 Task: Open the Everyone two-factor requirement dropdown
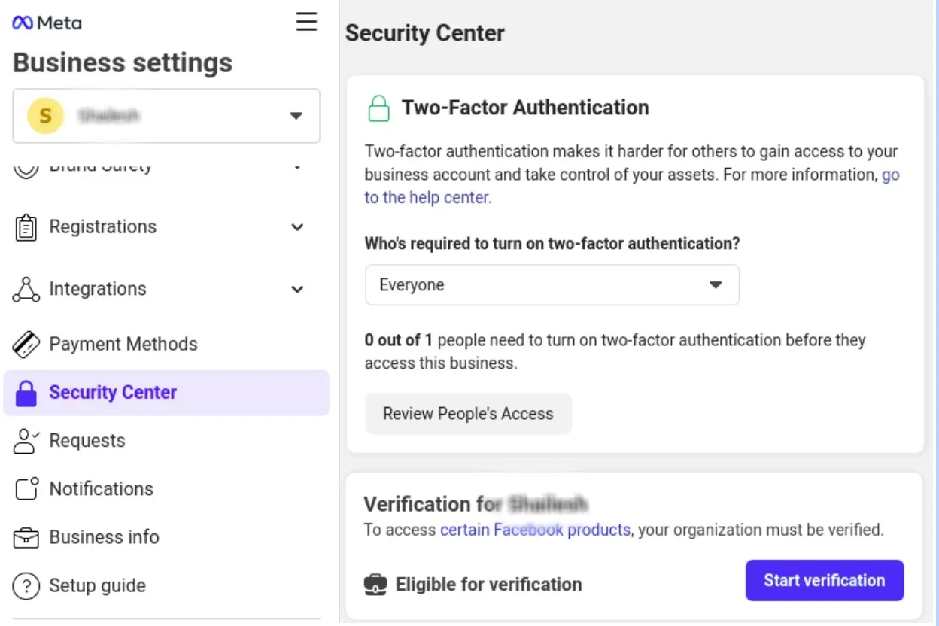(x=552, y=285)
